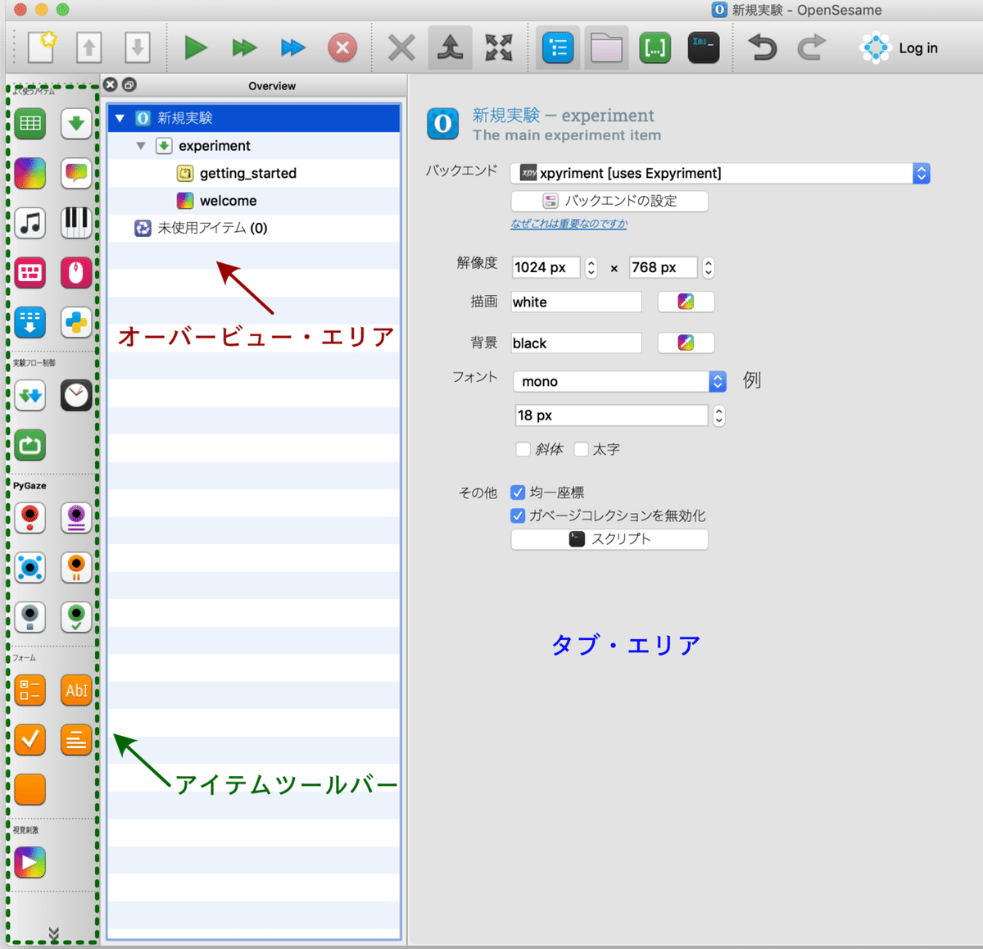
Task: Choose the form text display lines icon
Action: click(x=76, y=740)
